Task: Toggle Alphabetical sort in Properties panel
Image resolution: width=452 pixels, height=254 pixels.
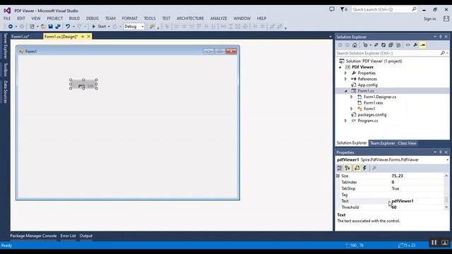Action: (347, 168)
